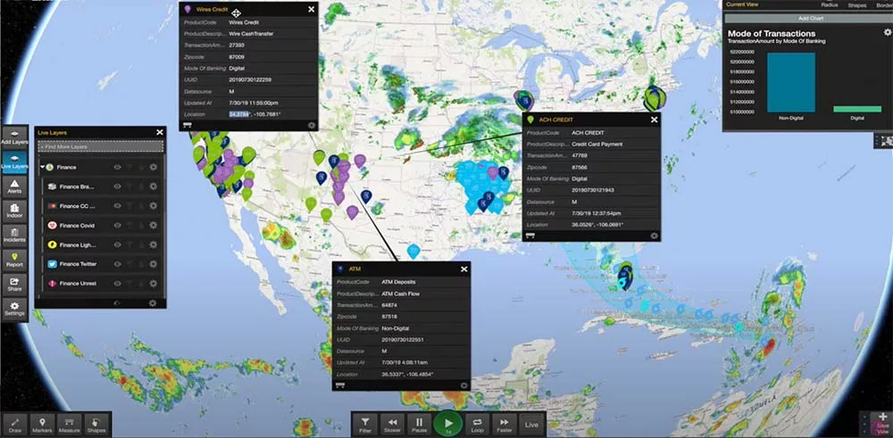
Task: Open gear at bottom of Live Layers panel
Action: pos(153,303)
